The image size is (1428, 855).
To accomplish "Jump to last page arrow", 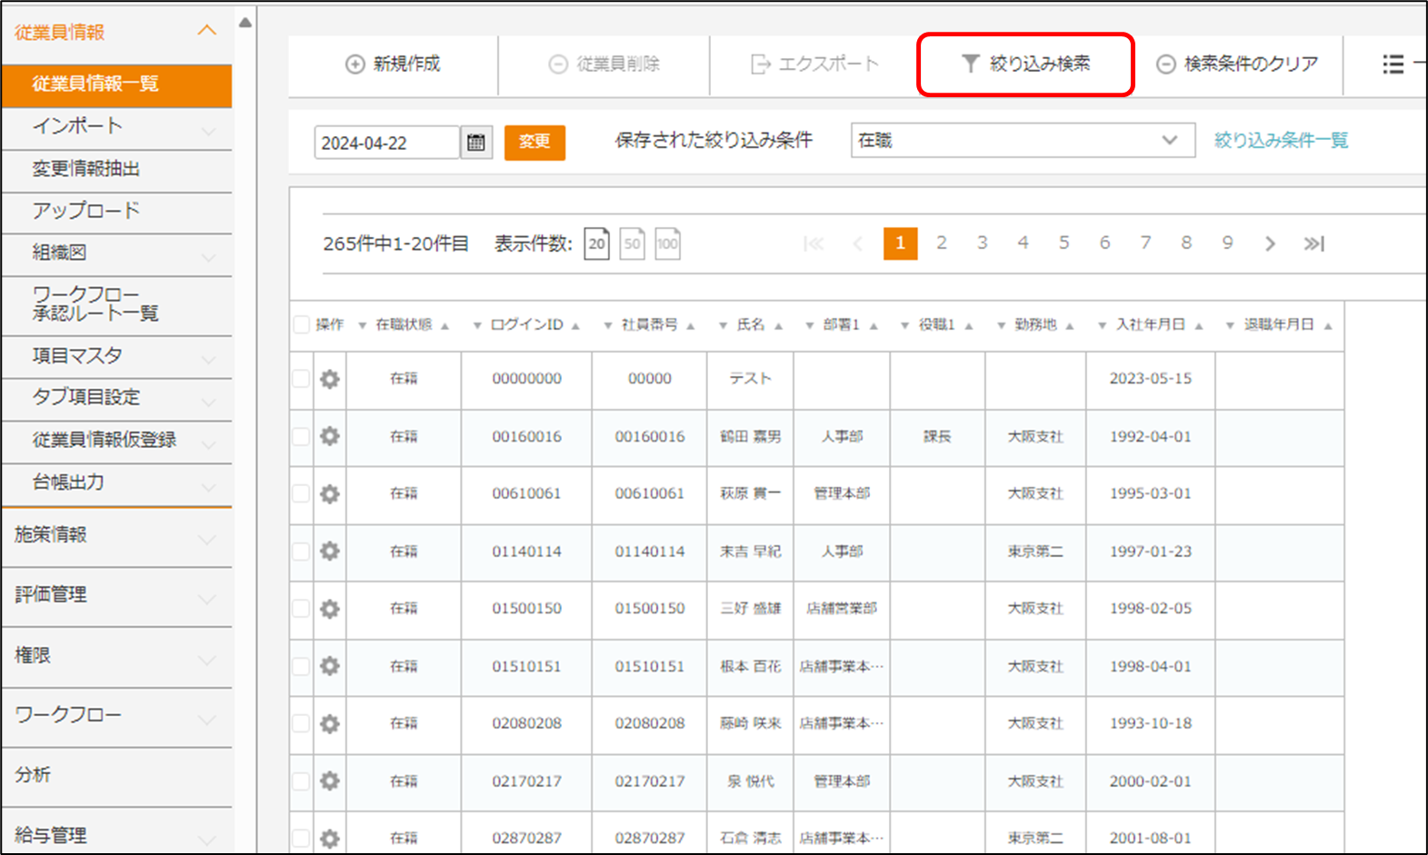I will [1313, 244].
